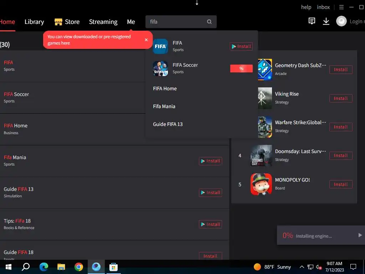Install Warfare Strike:Global
Viewport: 365px width, 274px height.
tap(341, 127)
